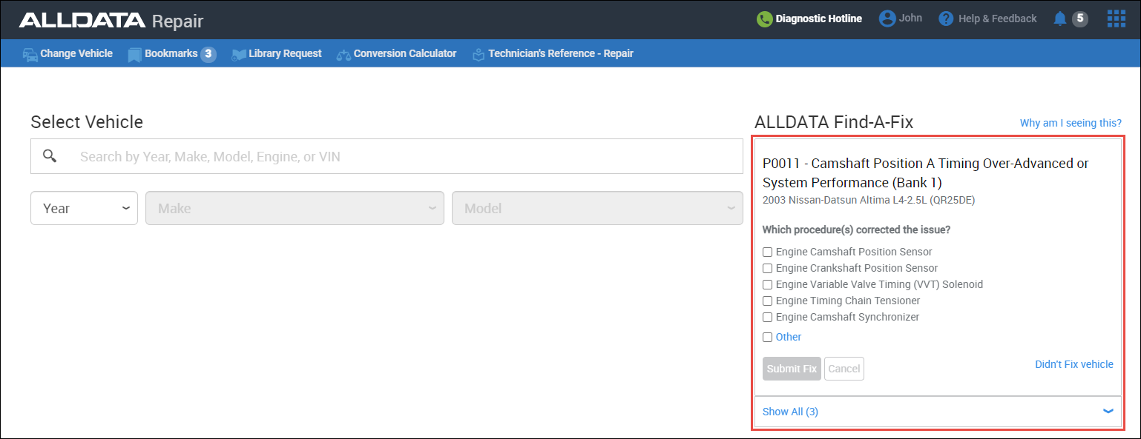Image resolution: width=1141 pixels, height=439 pixels.
Task: Open John's user profile icon
Action: [888, 19]
